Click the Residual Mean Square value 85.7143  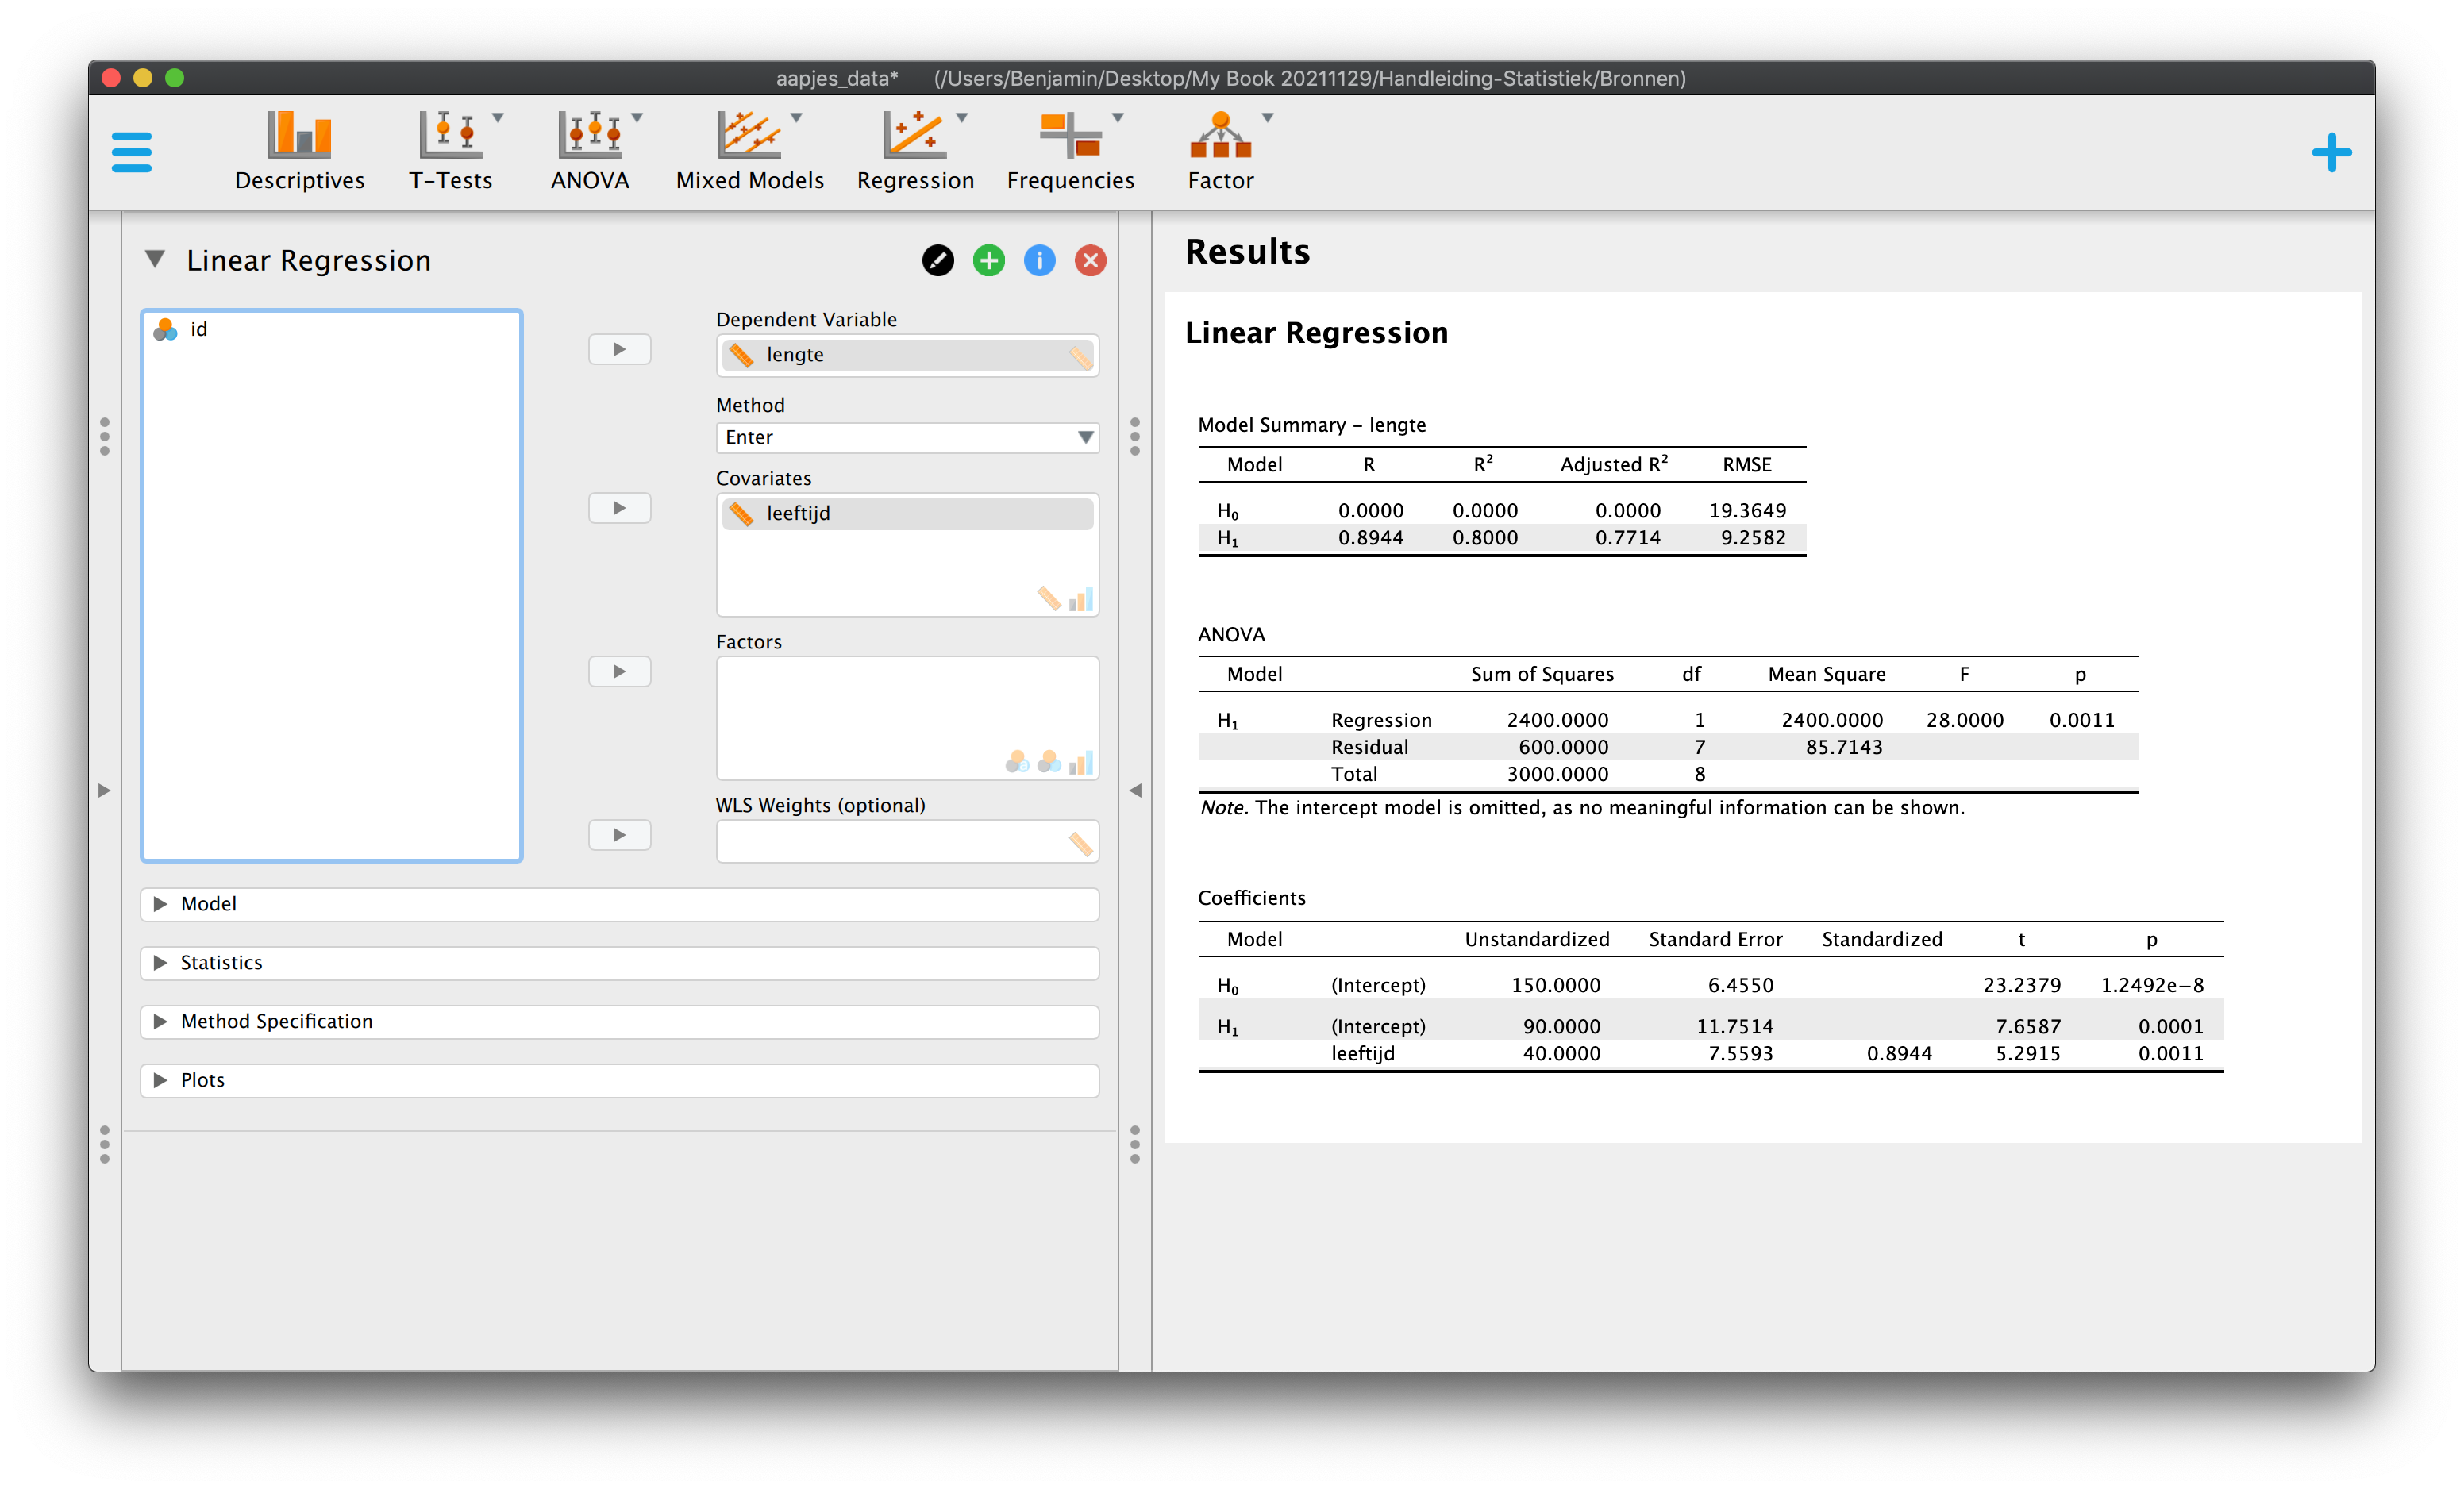1844,747
